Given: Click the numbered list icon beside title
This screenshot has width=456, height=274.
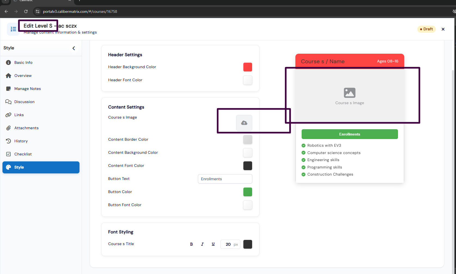Looking at the screenshot, I should click(x=13, y=29).
